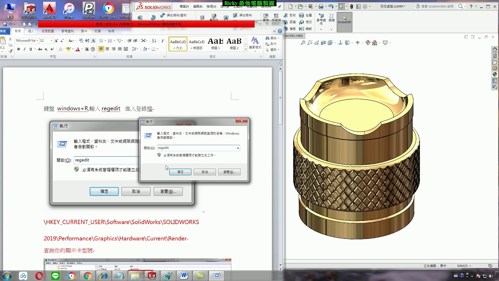Click 瀏覽(B)... in the large Run dialog image
Image resolution: width=499 pixels, height=281 pixels.
point(168,191)
